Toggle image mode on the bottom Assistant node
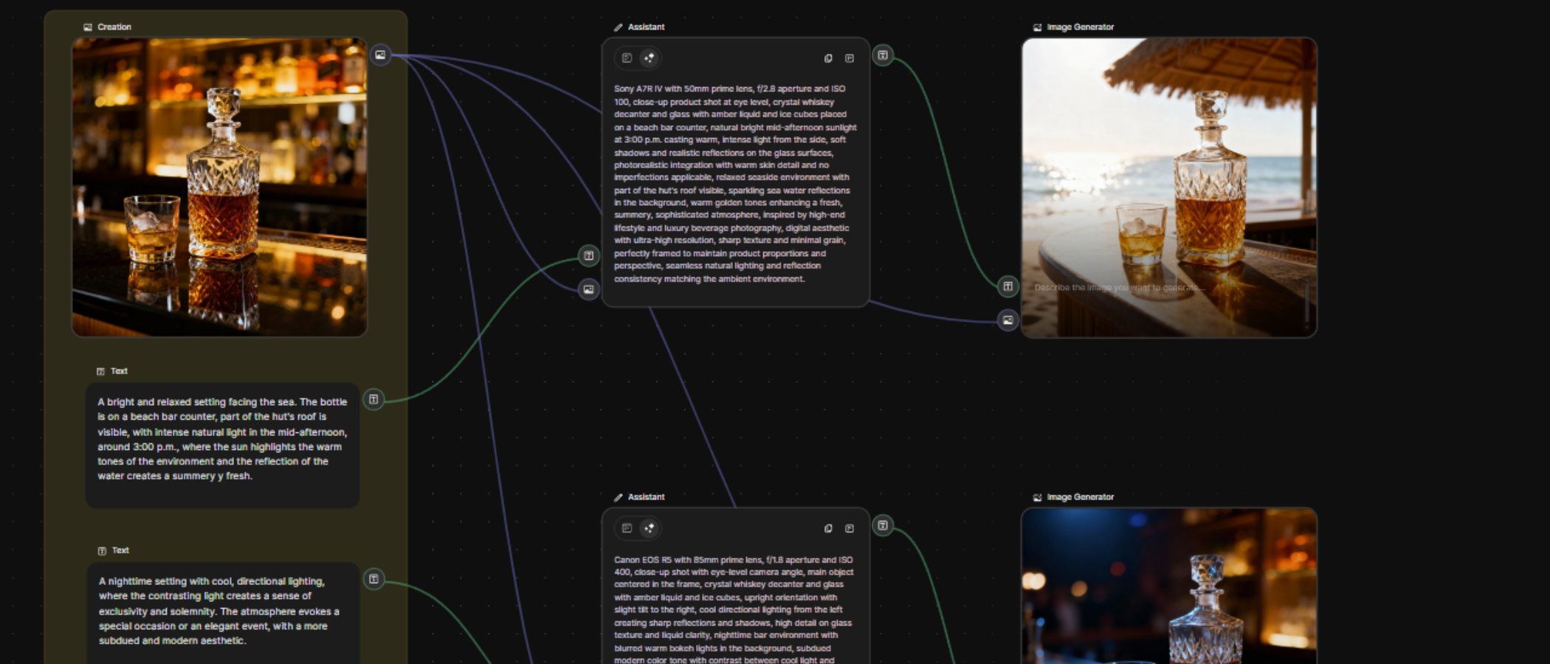The image size is (1550, 664). pos(626,528)
